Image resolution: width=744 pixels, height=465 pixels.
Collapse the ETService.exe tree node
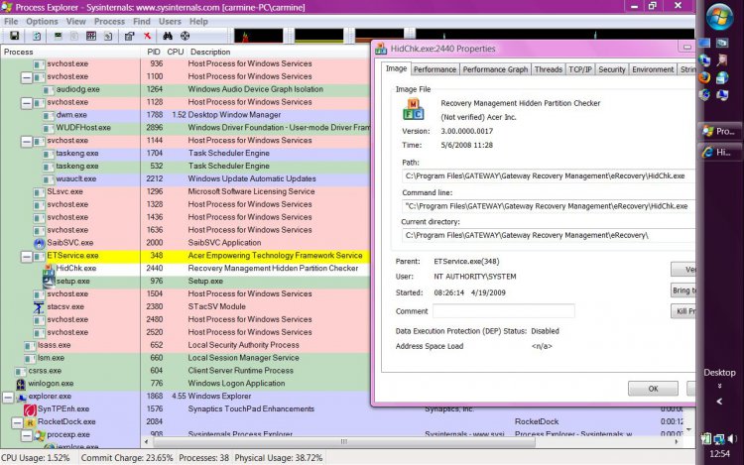coord(27,256)
